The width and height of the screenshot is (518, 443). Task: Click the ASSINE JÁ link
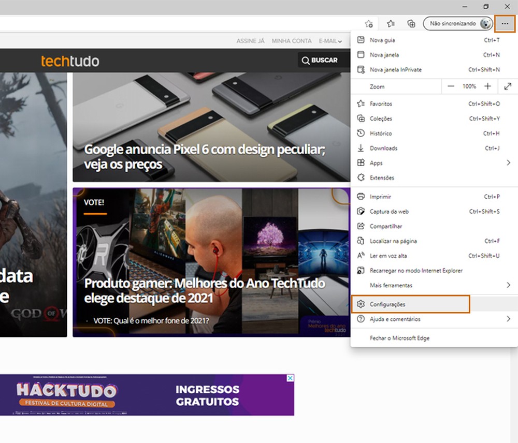coord(250,41)
